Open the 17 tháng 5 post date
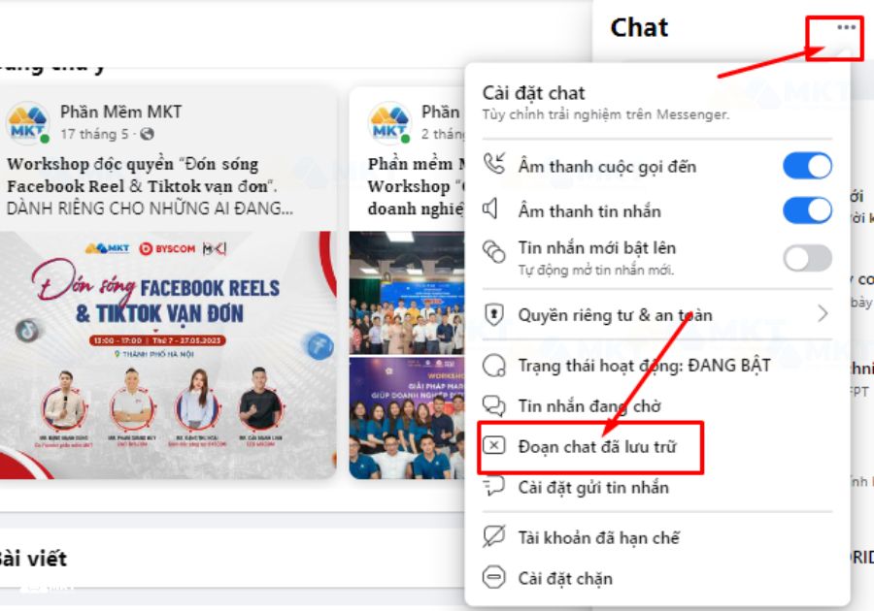 coord(94,134)
